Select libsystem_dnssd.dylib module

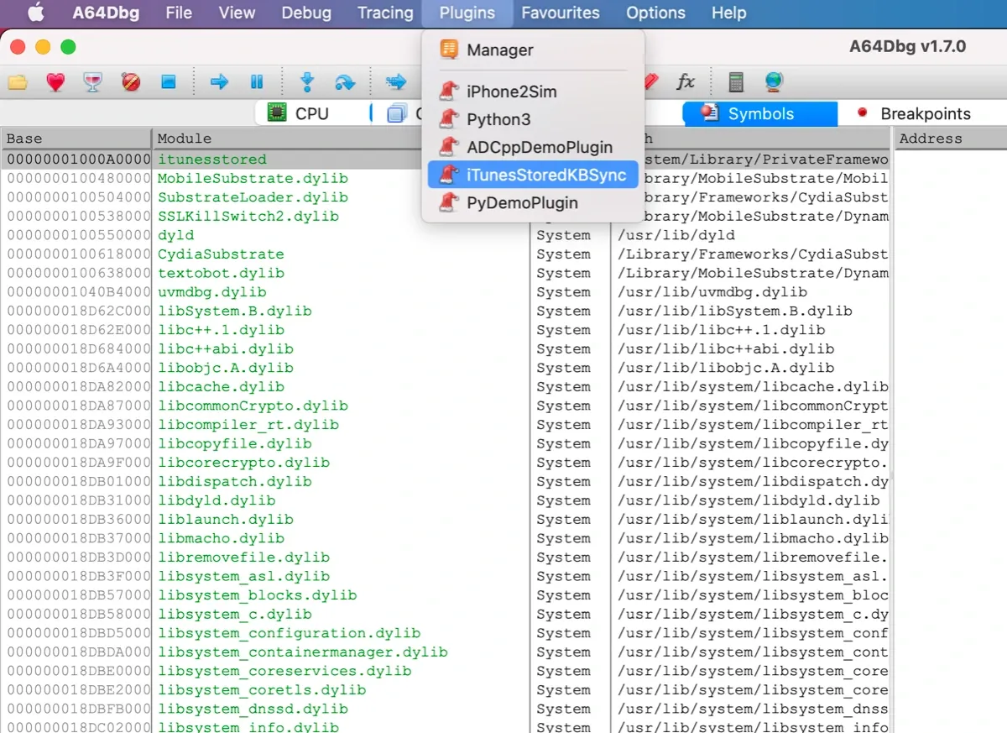[x=253, y=709]
